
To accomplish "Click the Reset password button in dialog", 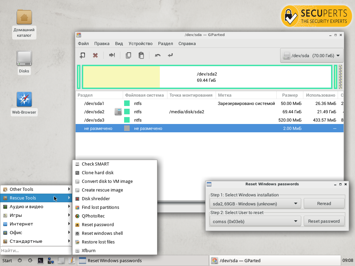I will click(324, 221).
